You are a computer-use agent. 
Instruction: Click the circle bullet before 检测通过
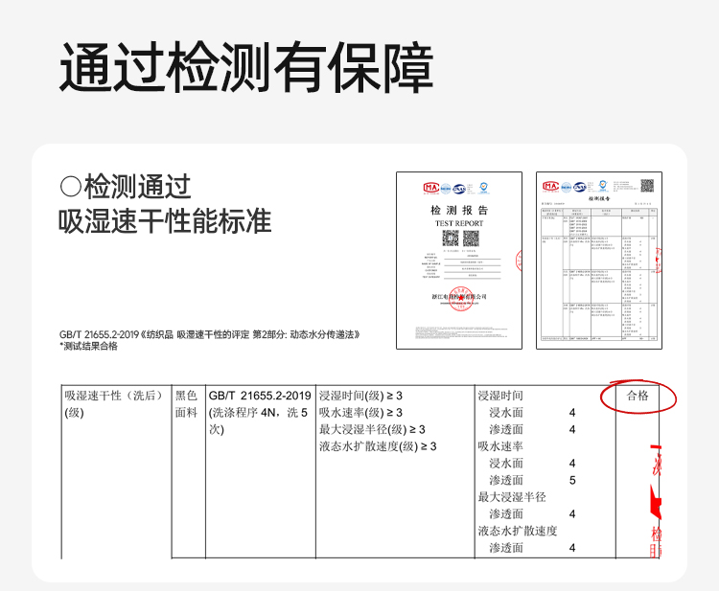tap(70, 186)
